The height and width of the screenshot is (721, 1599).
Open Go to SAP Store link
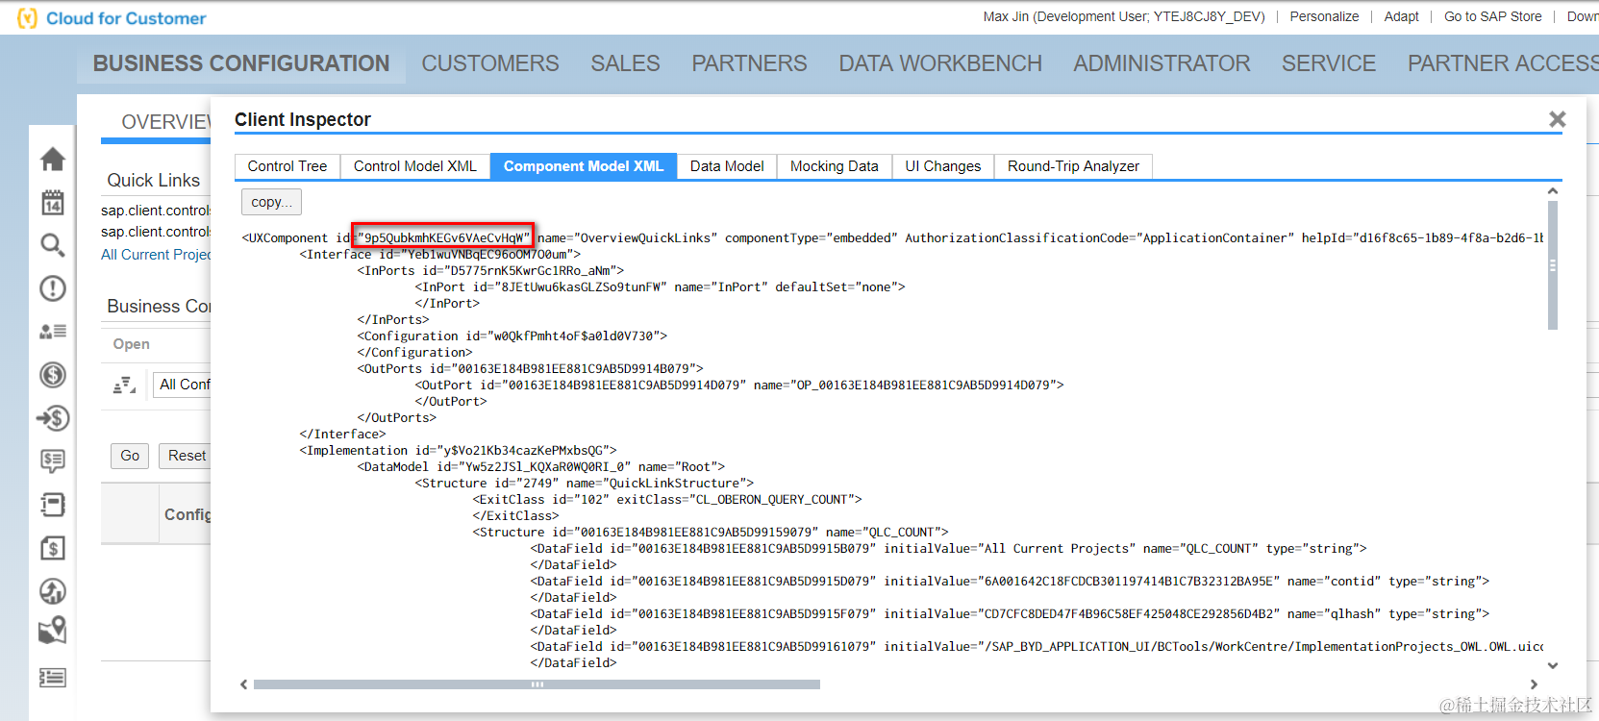(1492, 16)
